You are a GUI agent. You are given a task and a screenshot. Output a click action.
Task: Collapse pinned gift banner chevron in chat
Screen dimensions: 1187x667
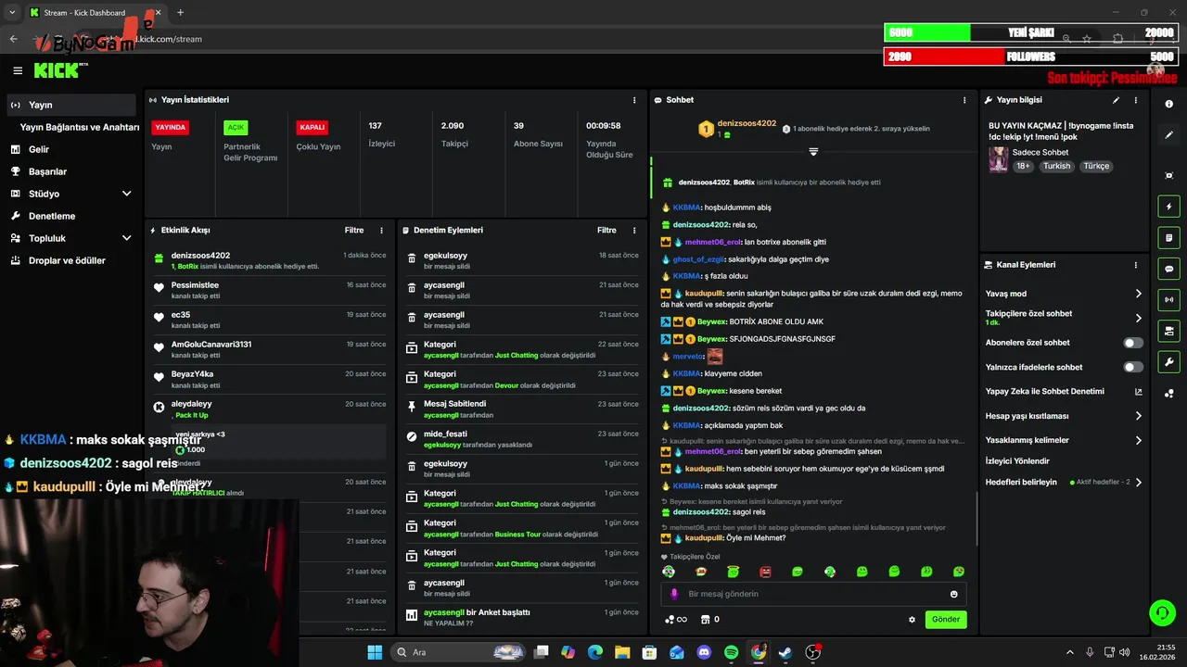pyautogui.click(x=813, y=151)
